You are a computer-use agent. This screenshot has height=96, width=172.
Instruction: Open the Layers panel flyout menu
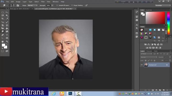[170, 51]
